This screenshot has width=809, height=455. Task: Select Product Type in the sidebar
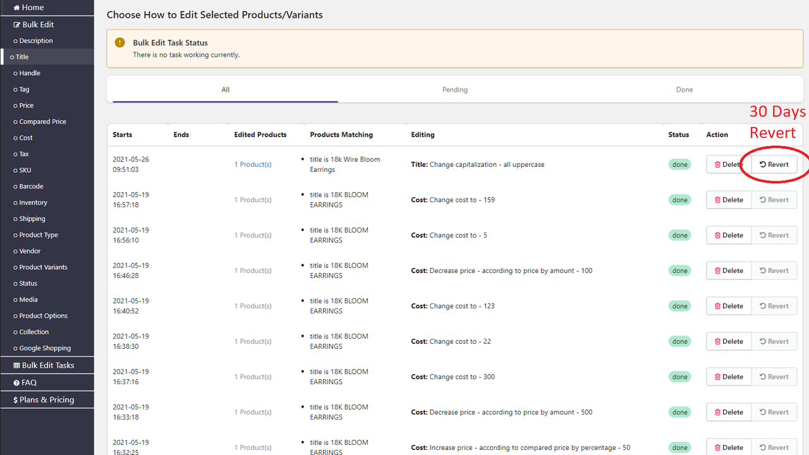(x=47, y=235)
